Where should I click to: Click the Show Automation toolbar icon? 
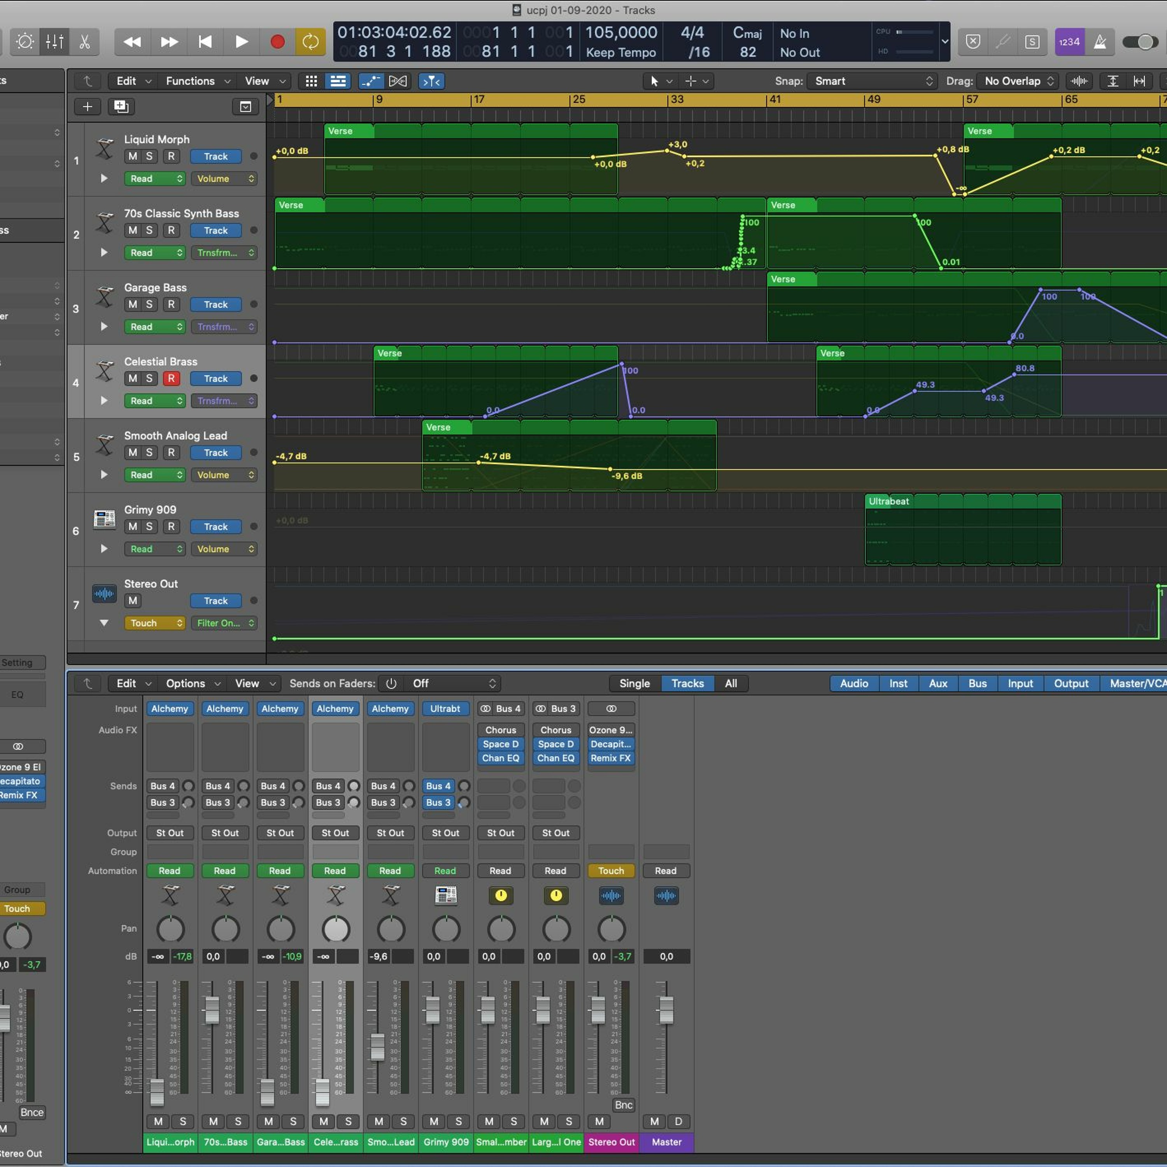(370, 81)
